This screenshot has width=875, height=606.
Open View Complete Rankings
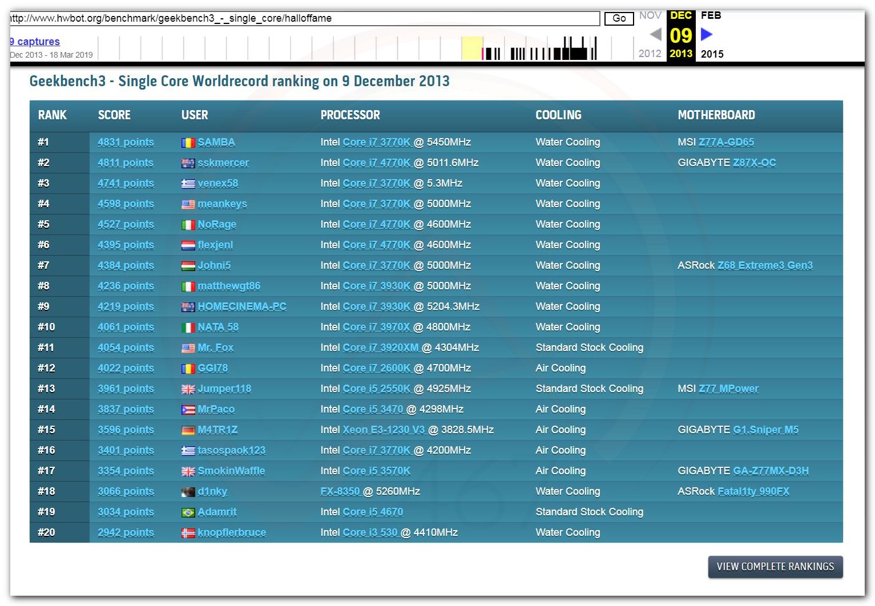coord(775,567)
